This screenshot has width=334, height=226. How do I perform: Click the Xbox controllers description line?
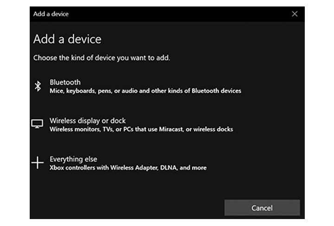[128, 168]
